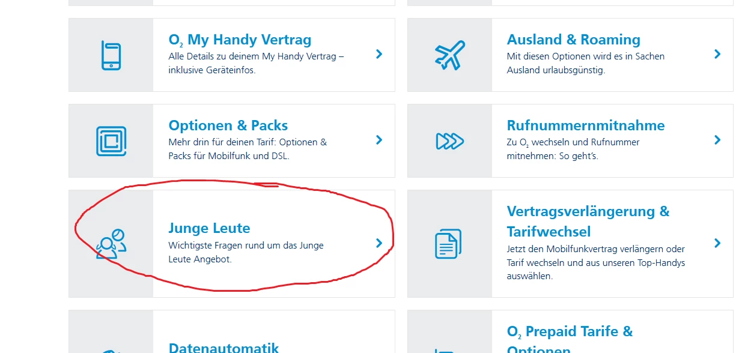
Task: Click the airplane icon for Ausland & Roaming
Action: tap(449, 55)
